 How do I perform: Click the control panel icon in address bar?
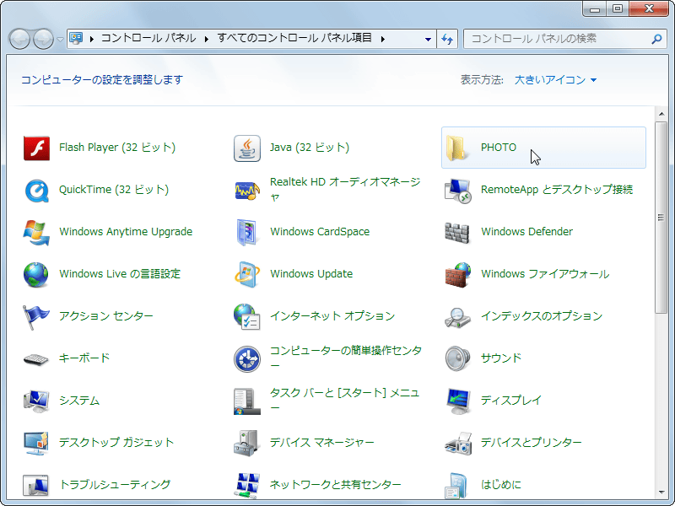coord(77,39)
